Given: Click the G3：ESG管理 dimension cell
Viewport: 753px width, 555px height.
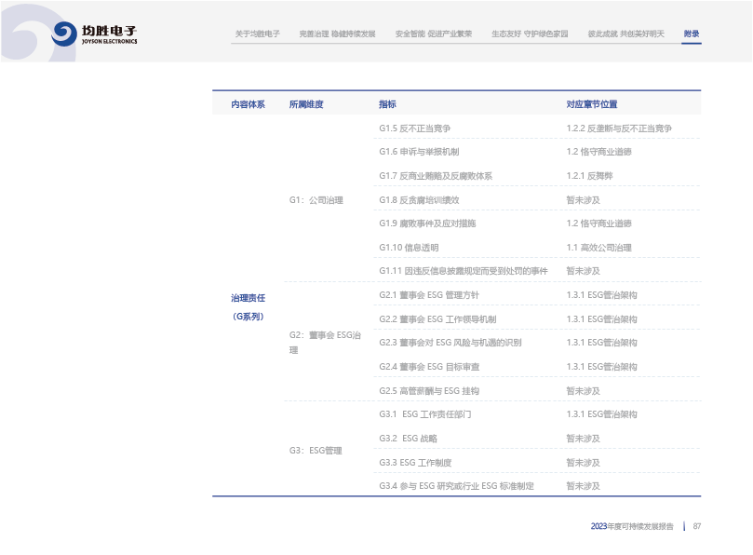Looking at the screenshot, I should pos(316,451).
